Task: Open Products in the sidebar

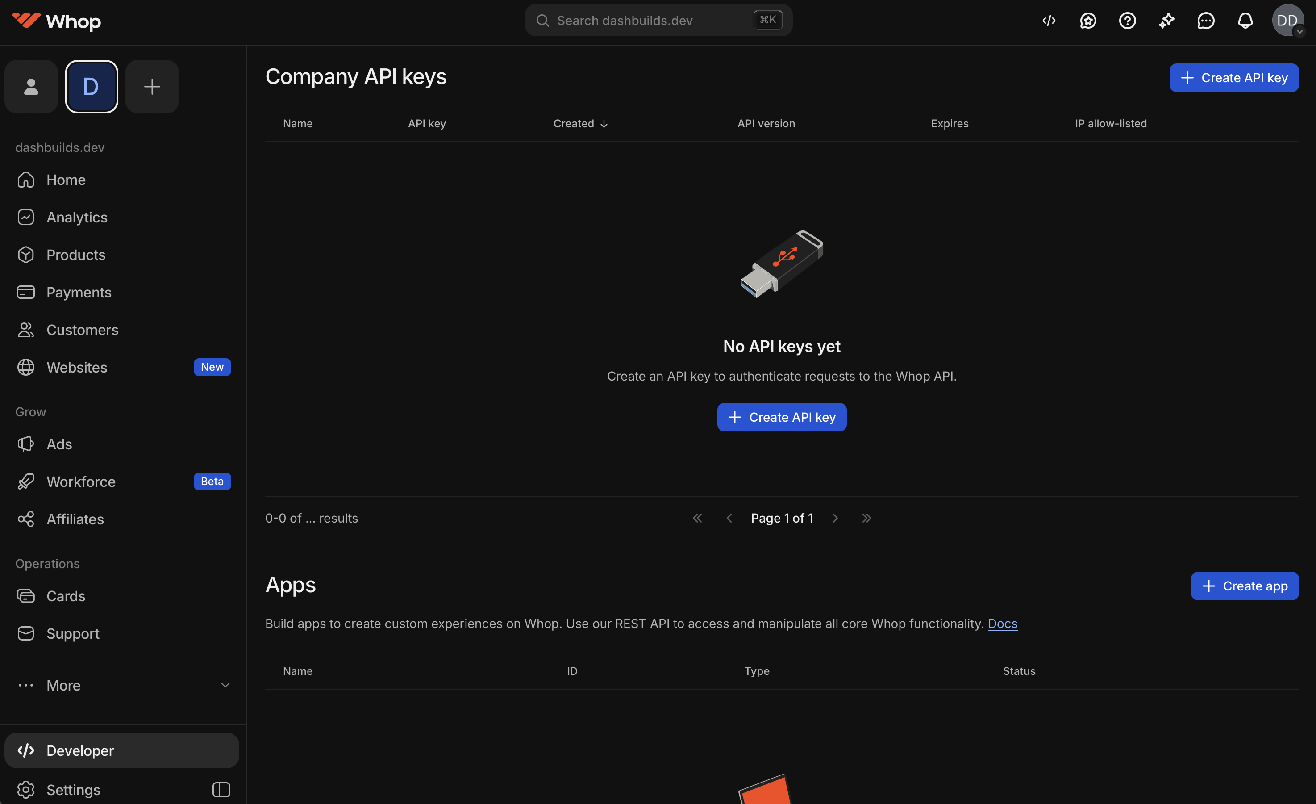Action: (122, 255)
